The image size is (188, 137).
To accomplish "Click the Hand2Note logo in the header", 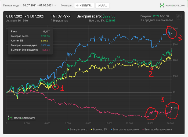I will pos(172,6).
